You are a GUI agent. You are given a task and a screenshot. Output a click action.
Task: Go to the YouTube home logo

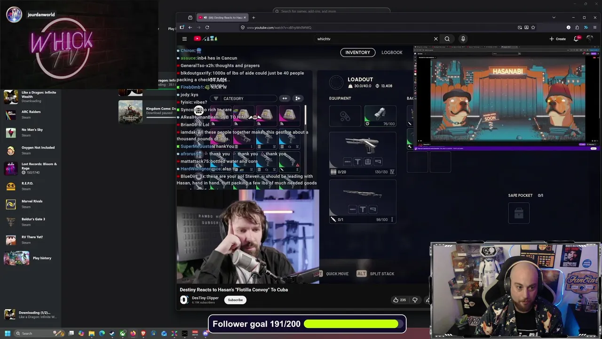(206, 39)
